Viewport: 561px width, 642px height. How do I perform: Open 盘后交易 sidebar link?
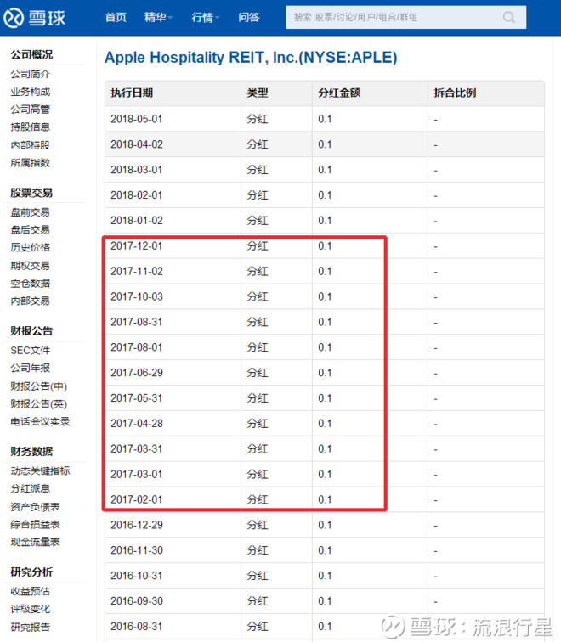pos(31,229)
